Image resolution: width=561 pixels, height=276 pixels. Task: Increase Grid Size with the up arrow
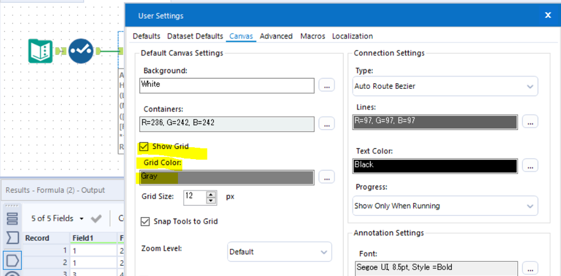[x=211, y=194]
